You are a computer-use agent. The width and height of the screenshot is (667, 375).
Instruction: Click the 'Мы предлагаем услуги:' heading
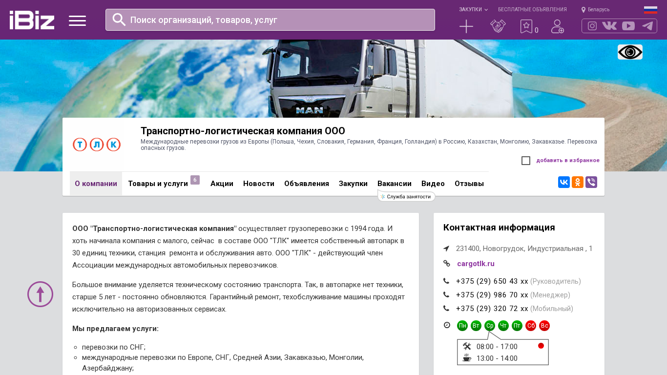pyautogui.click(x=115, y=329)
